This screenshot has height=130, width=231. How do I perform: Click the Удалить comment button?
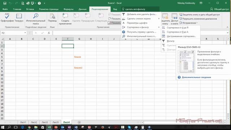76,18
